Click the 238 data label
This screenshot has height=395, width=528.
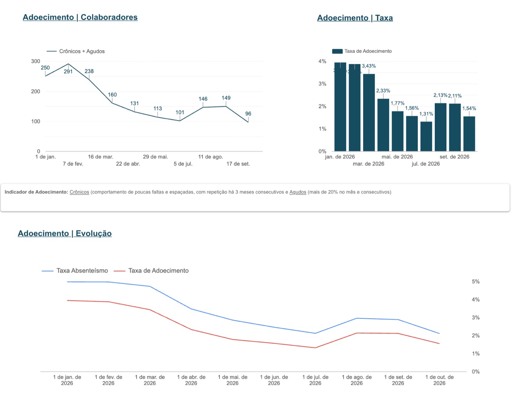[89, 71]
